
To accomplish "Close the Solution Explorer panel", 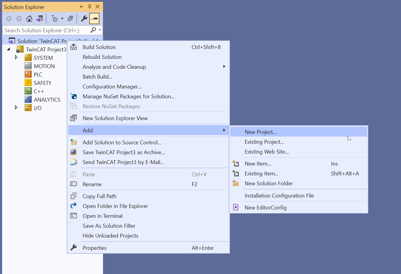I will click(97, 7).
